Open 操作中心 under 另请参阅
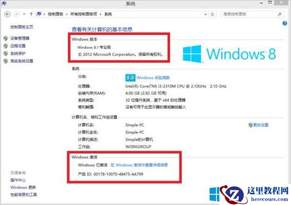This screenshot has width=291, height=205. point(18,180)
